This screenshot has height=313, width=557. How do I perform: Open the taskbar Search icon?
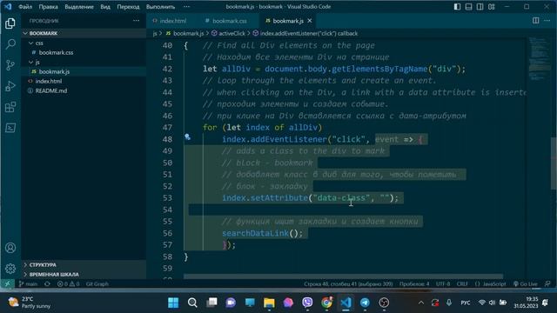[192, 303]
